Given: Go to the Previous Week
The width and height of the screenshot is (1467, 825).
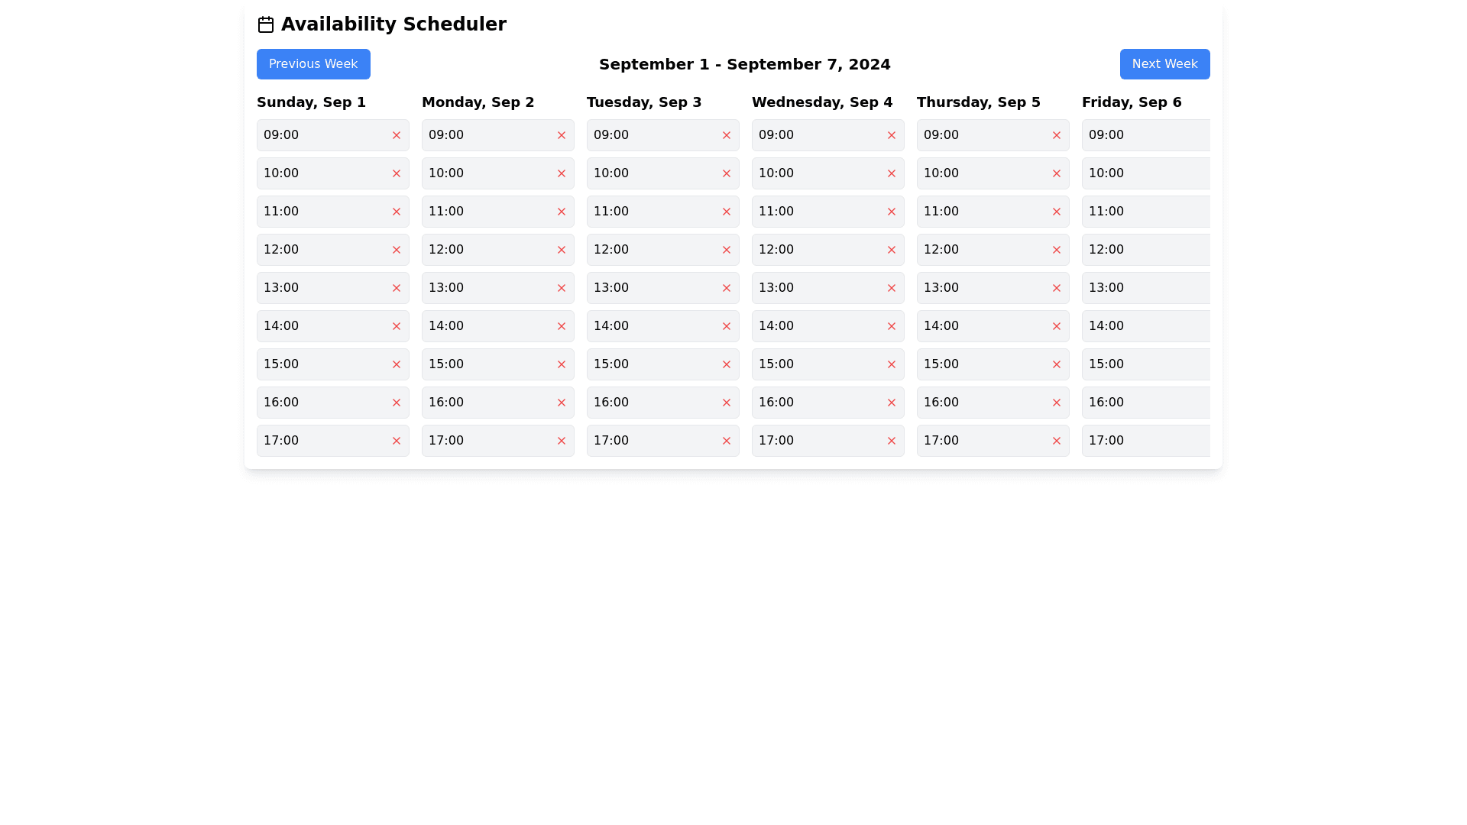Looking at the screenshot, I should click(313, 64).
